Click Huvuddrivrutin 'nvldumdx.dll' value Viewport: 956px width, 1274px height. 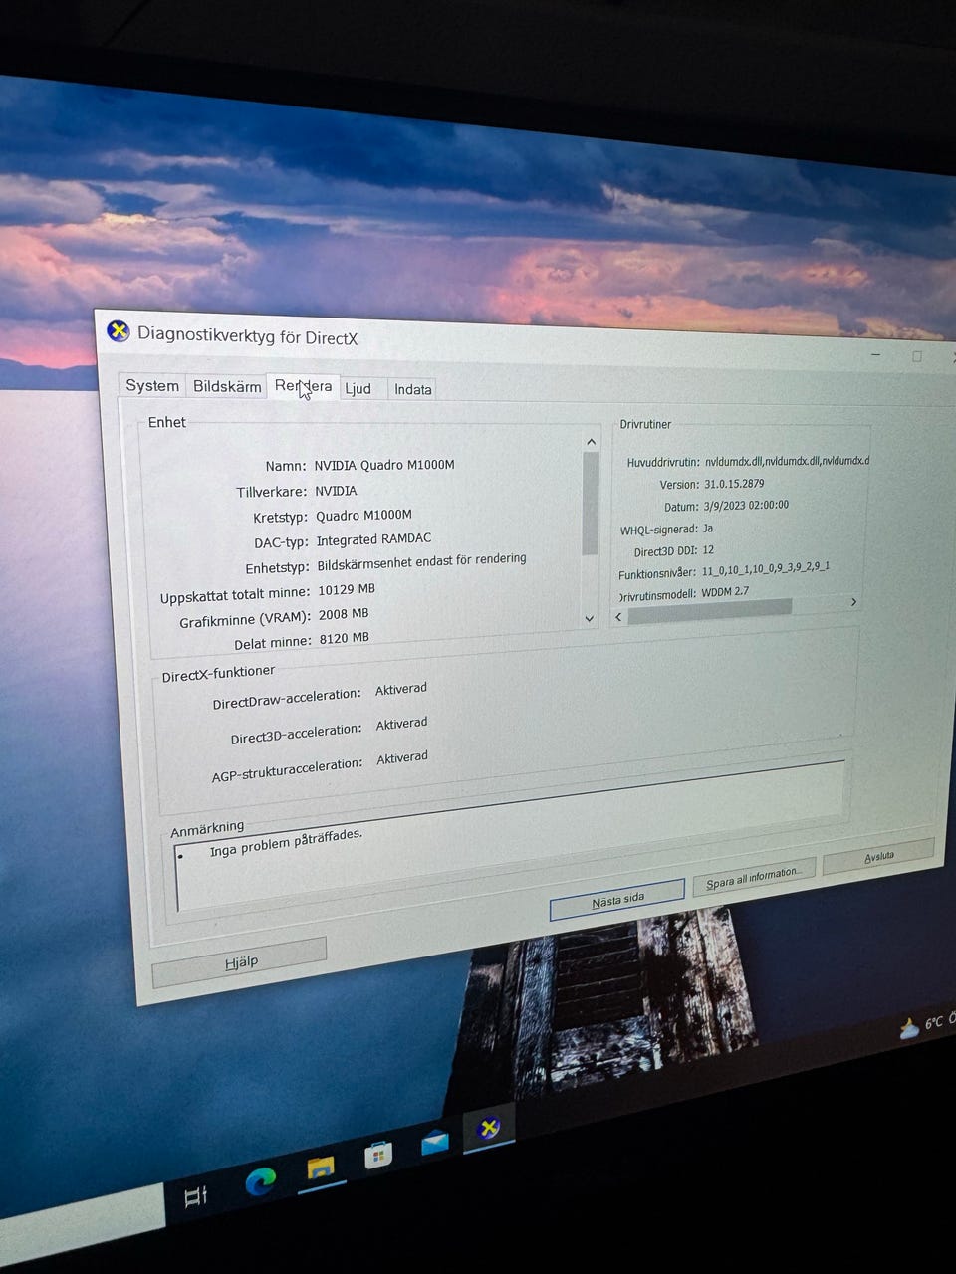[x=787, y=461]
